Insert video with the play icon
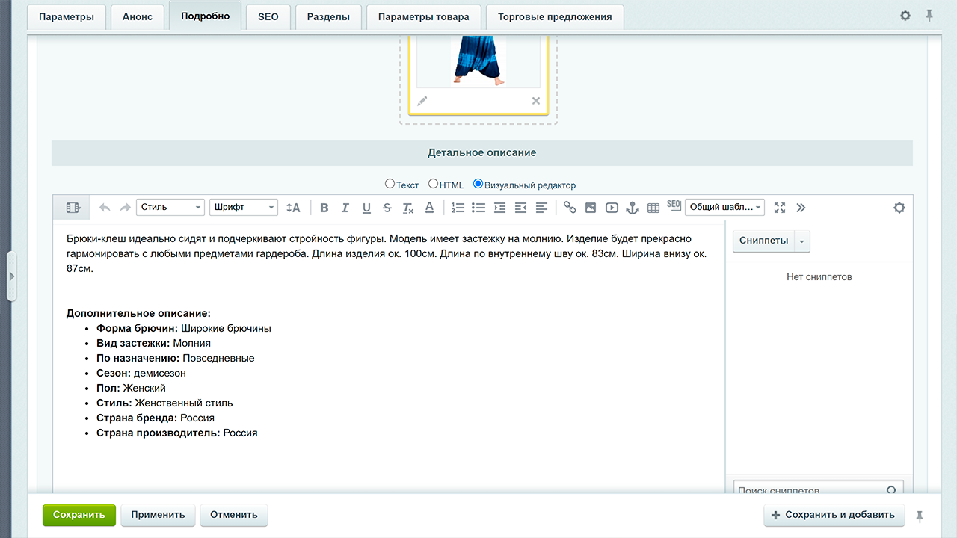This screenshot has width=957, height=538. [612, 208]
